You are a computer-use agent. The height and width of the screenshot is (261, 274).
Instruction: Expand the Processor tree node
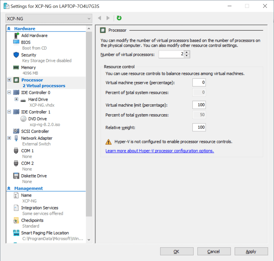coord(9,80)
